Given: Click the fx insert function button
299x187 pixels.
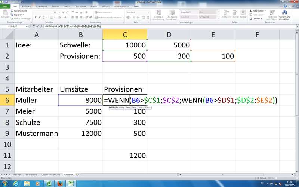Looking at the screenshot, I should tap(41, 27).
